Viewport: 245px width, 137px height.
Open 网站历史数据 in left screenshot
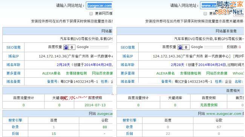103,73
